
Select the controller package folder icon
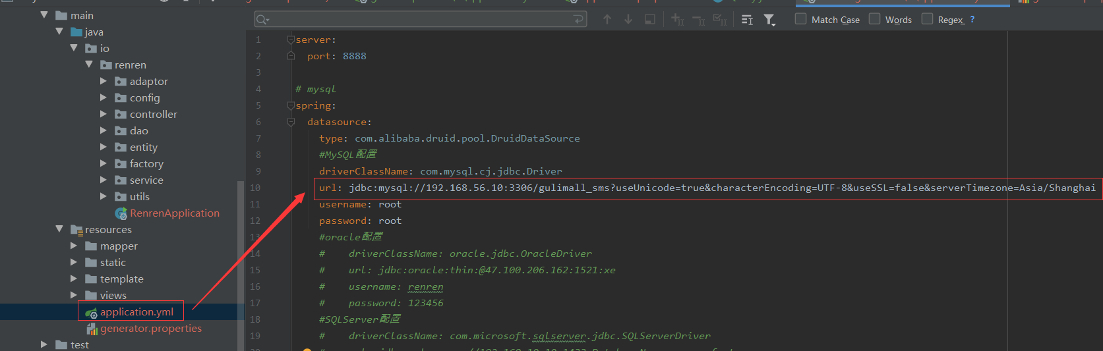(121, 114)
